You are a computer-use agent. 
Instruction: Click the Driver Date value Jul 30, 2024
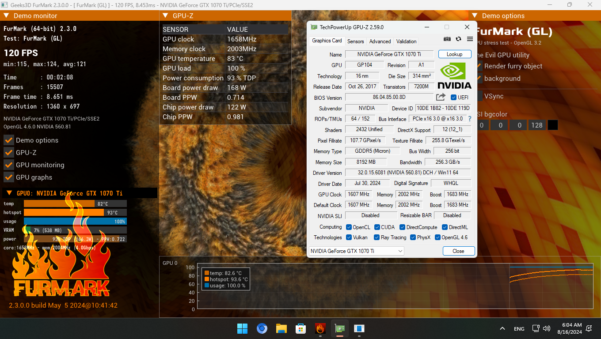(x=367, y=183)
